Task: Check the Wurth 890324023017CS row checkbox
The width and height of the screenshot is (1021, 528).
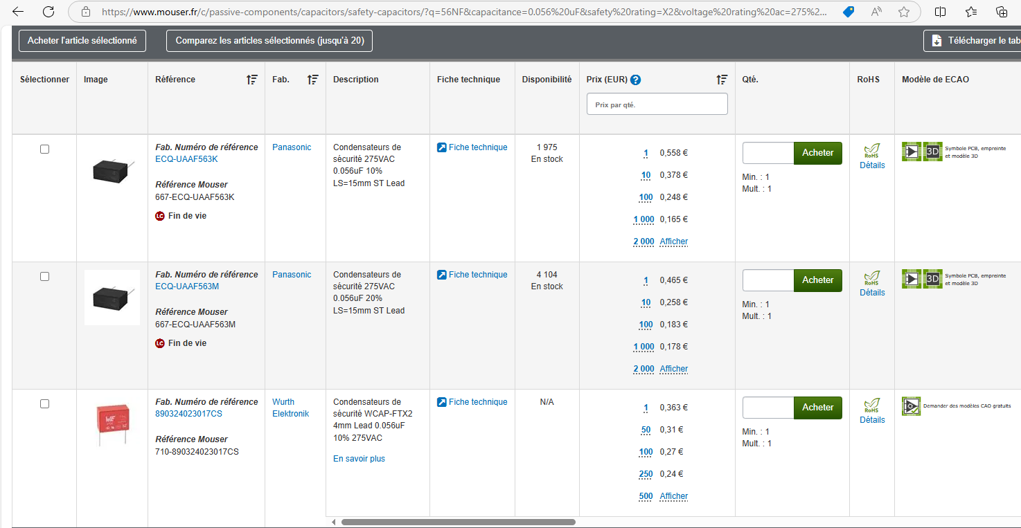Action: click(x=45, y=403)
